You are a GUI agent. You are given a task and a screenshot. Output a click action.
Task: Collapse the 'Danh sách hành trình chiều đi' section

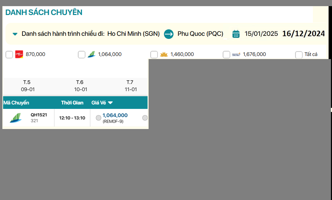click(15, 34)
